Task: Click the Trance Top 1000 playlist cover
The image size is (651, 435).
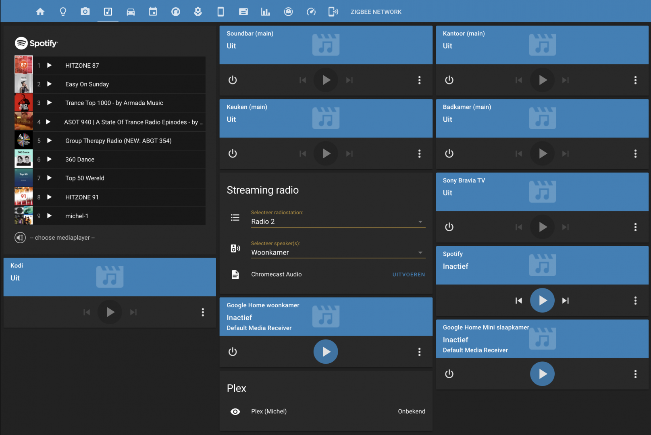Action: (x=23, y=103)
